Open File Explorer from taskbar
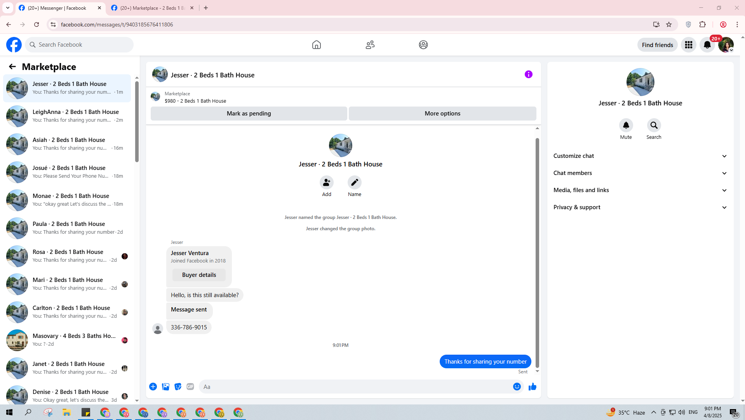This screenshot has width=745, height=420. 66,412
